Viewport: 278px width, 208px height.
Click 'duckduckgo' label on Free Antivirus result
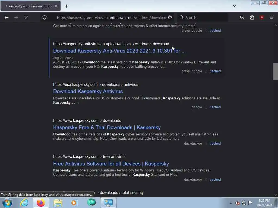click(x=193, y=180)
